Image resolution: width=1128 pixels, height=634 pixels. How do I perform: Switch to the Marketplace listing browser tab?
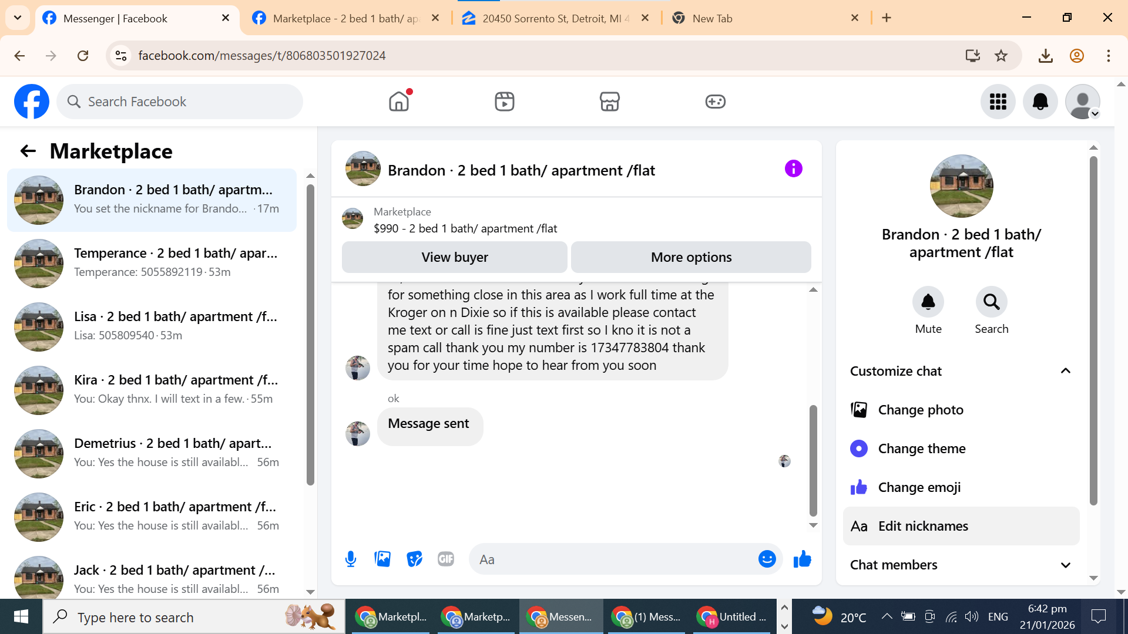345,18
